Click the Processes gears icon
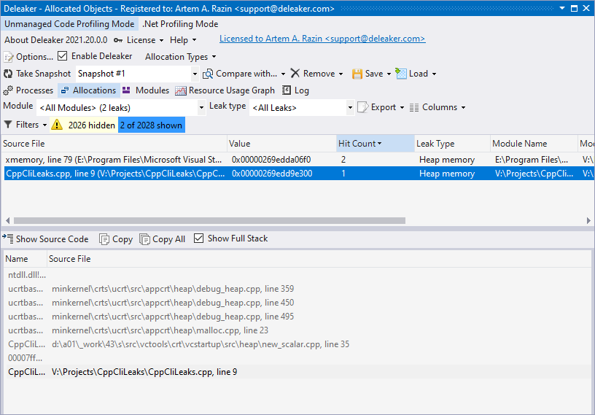The height and width of the screenshot is (415, 595). [8, 90]
